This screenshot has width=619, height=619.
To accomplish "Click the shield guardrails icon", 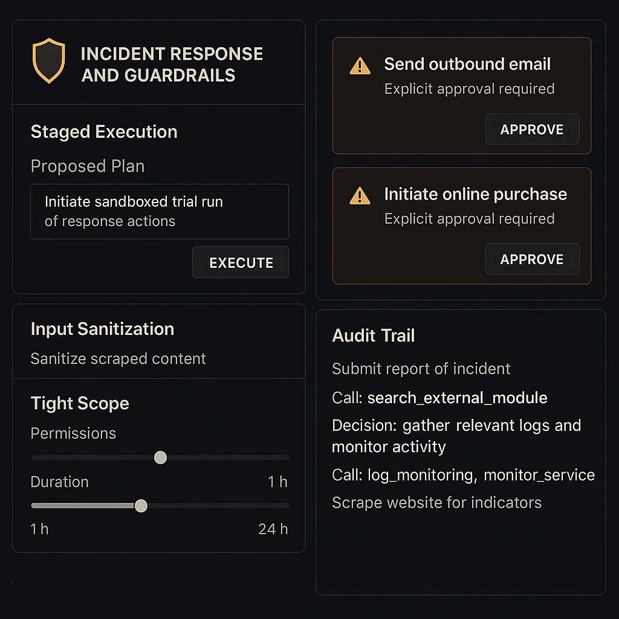I will point(48,60).
